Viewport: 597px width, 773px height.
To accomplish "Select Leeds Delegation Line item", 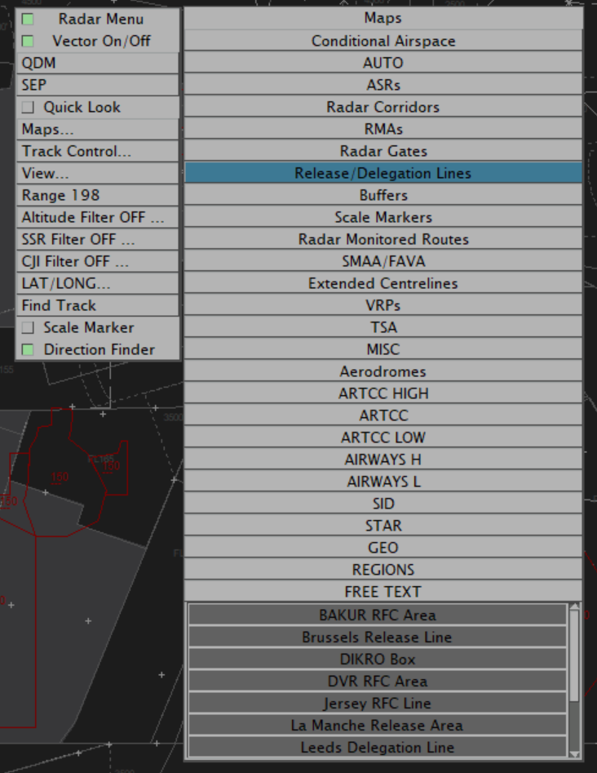I will tap(377, 747).
